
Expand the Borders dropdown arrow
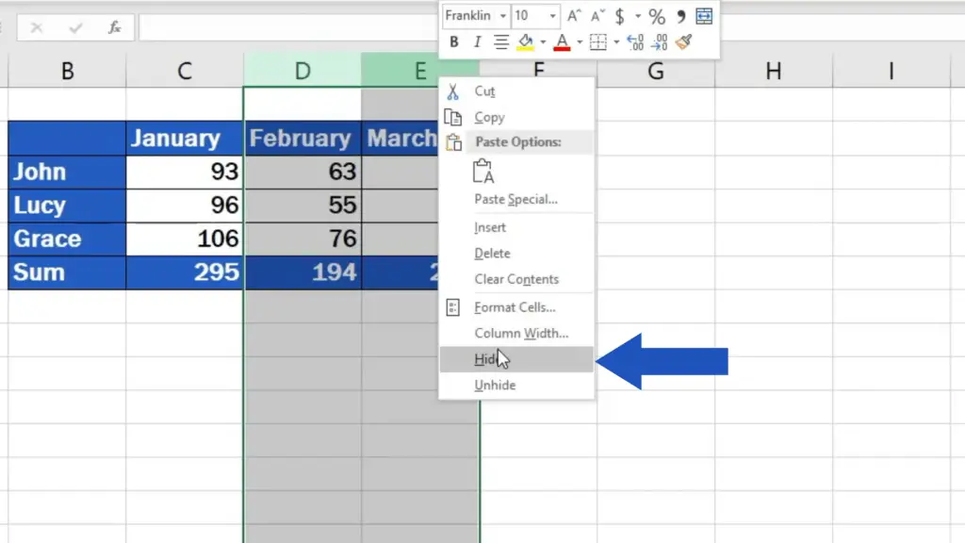[616, 41]
